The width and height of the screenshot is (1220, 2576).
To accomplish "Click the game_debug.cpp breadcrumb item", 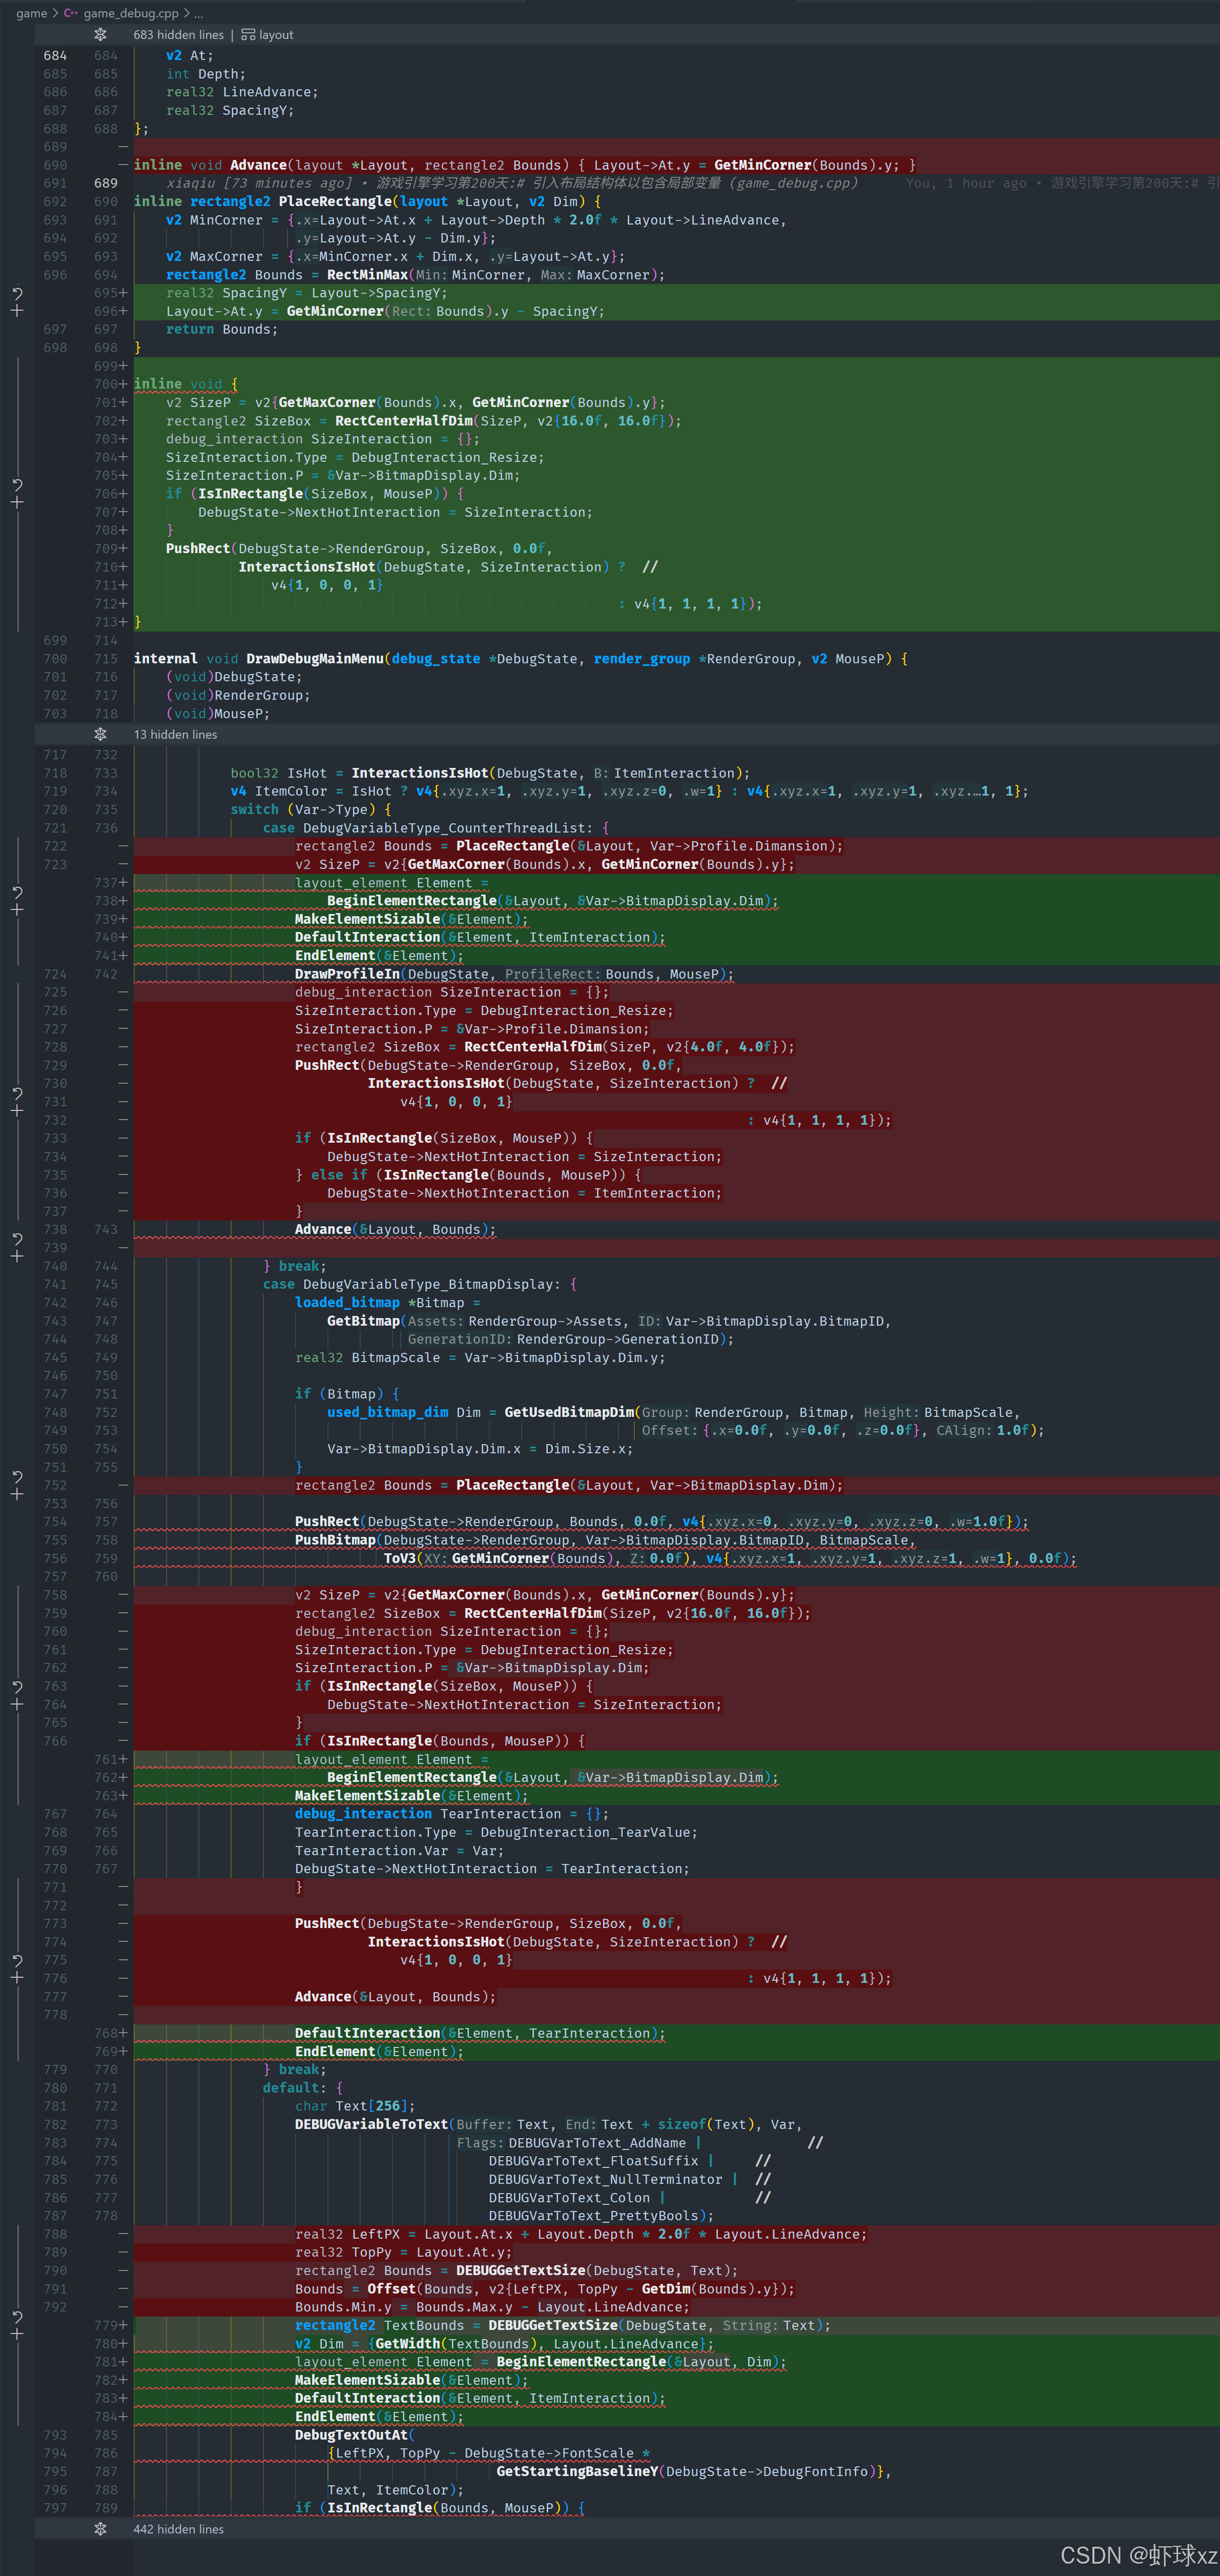I will click(130, 13).
